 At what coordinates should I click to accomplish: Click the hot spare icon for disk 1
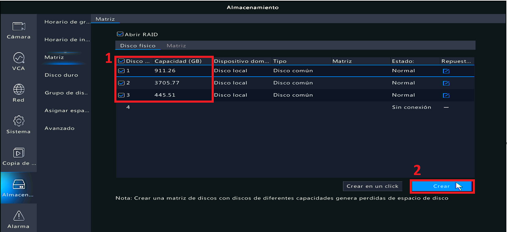pyautogui.click(x=447, y=71)
